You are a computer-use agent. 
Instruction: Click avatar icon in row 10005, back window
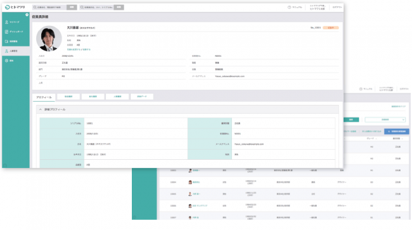[190, 194]
